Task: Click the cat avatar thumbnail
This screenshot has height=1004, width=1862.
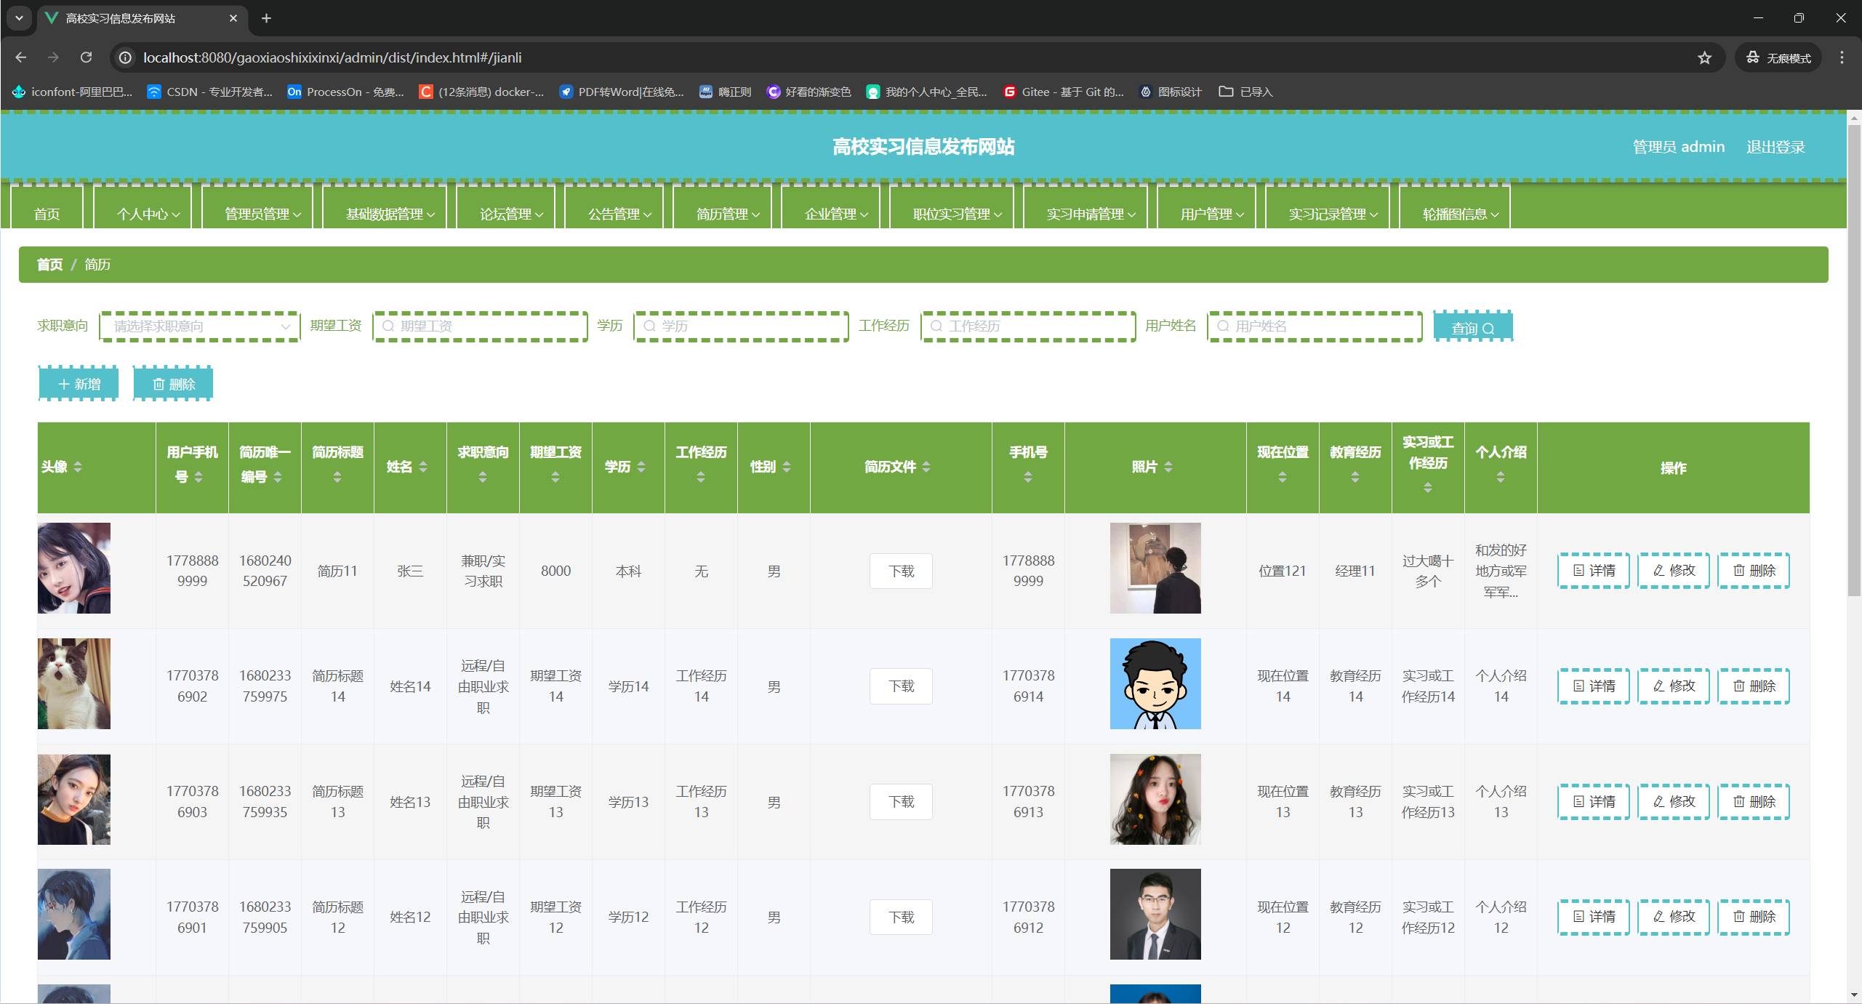Action: click(74, 683)
